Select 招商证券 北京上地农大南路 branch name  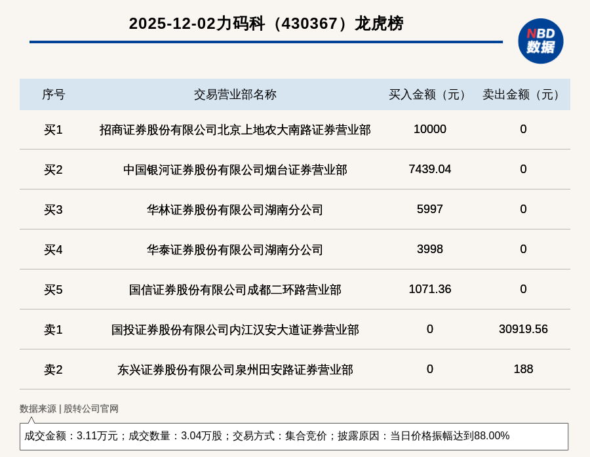(235, 130)
